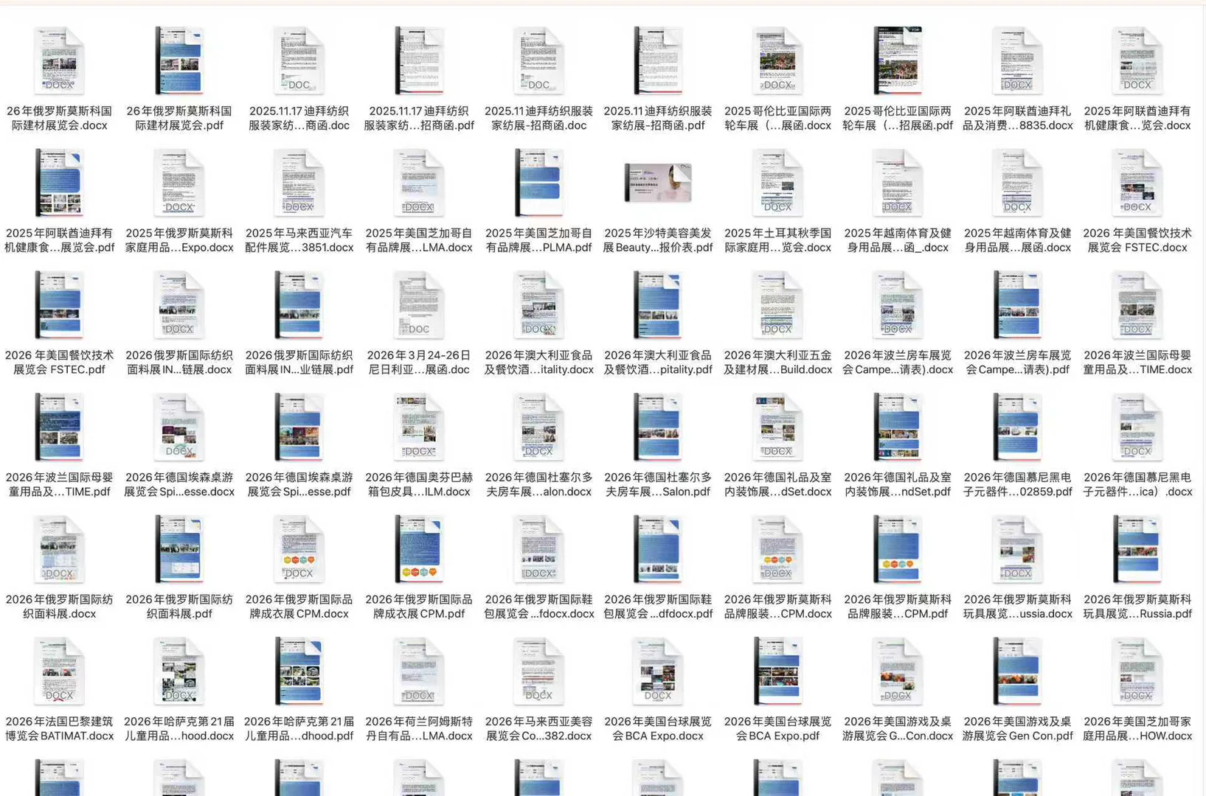This screenshot has height=796, width=1206.
Task: Click filename "2026年俄罗斯莫斯科玩具展览…ussia.docx"
Action: [1017, 607]
